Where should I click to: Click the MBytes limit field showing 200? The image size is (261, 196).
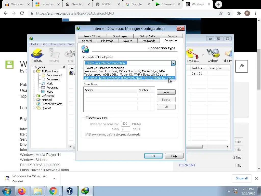[x=125, y=124]
